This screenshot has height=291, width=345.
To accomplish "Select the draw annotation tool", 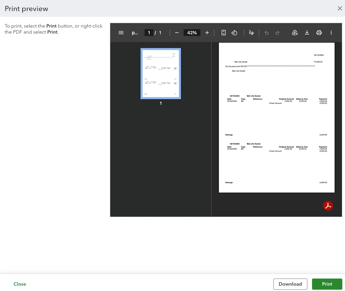I will [251, 33].
